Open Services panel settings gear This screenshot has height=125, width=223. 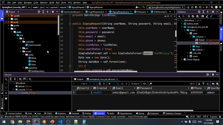213,75
